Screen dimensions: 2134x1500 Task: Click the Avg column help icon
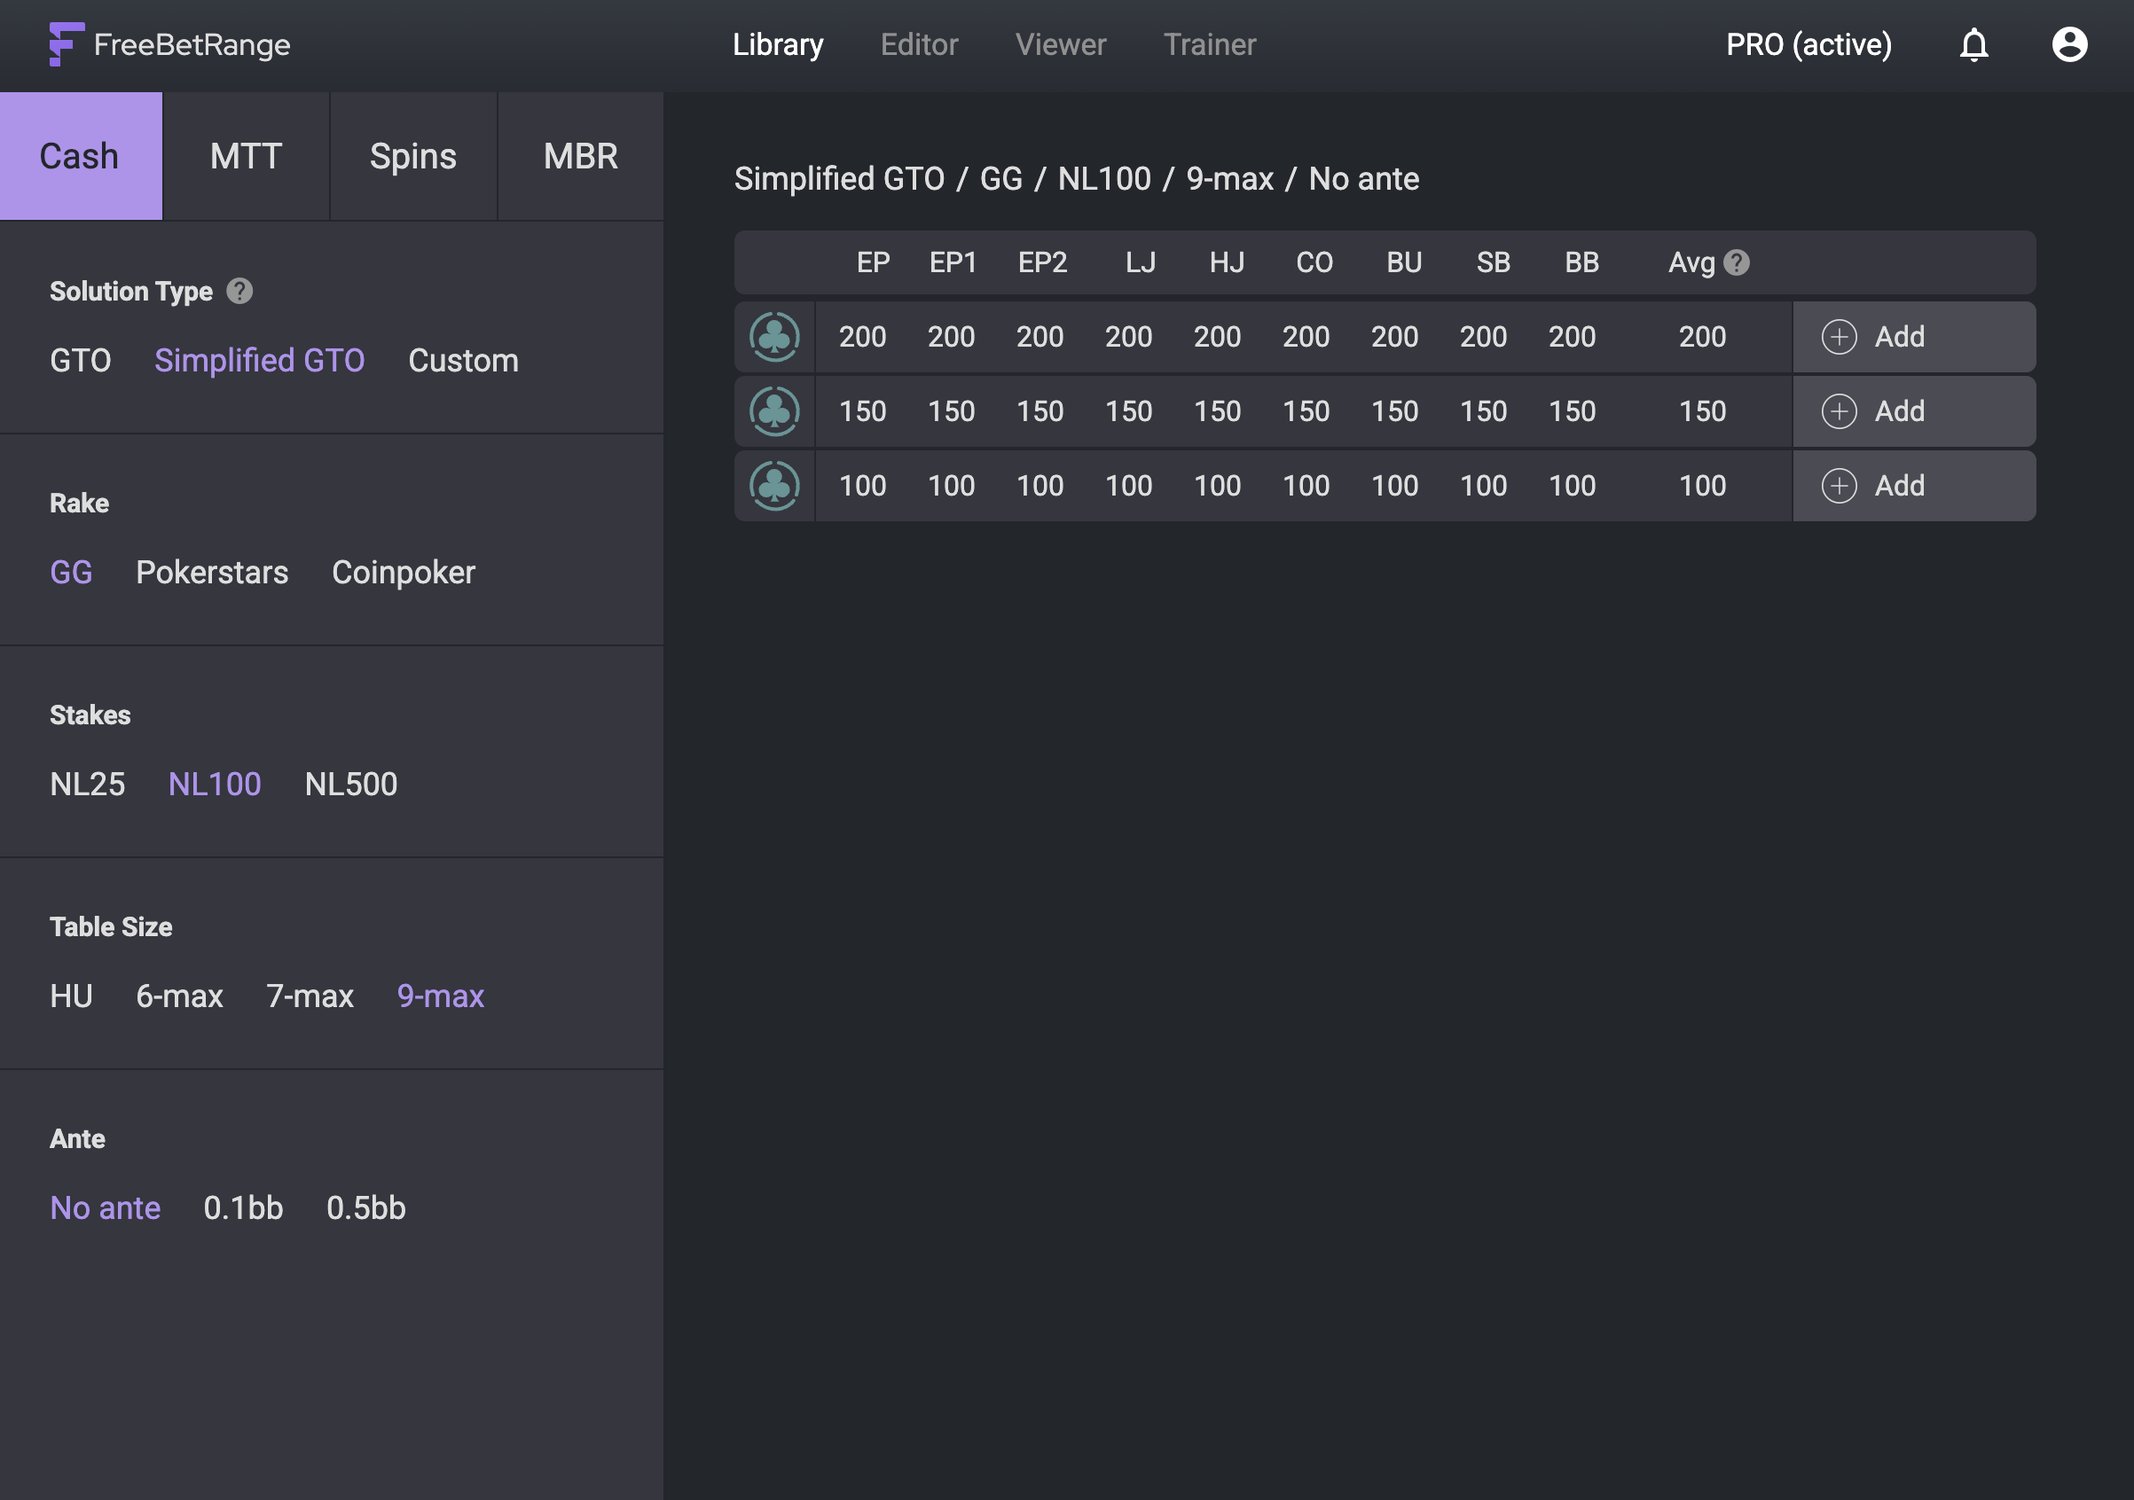pos(1736,262)
